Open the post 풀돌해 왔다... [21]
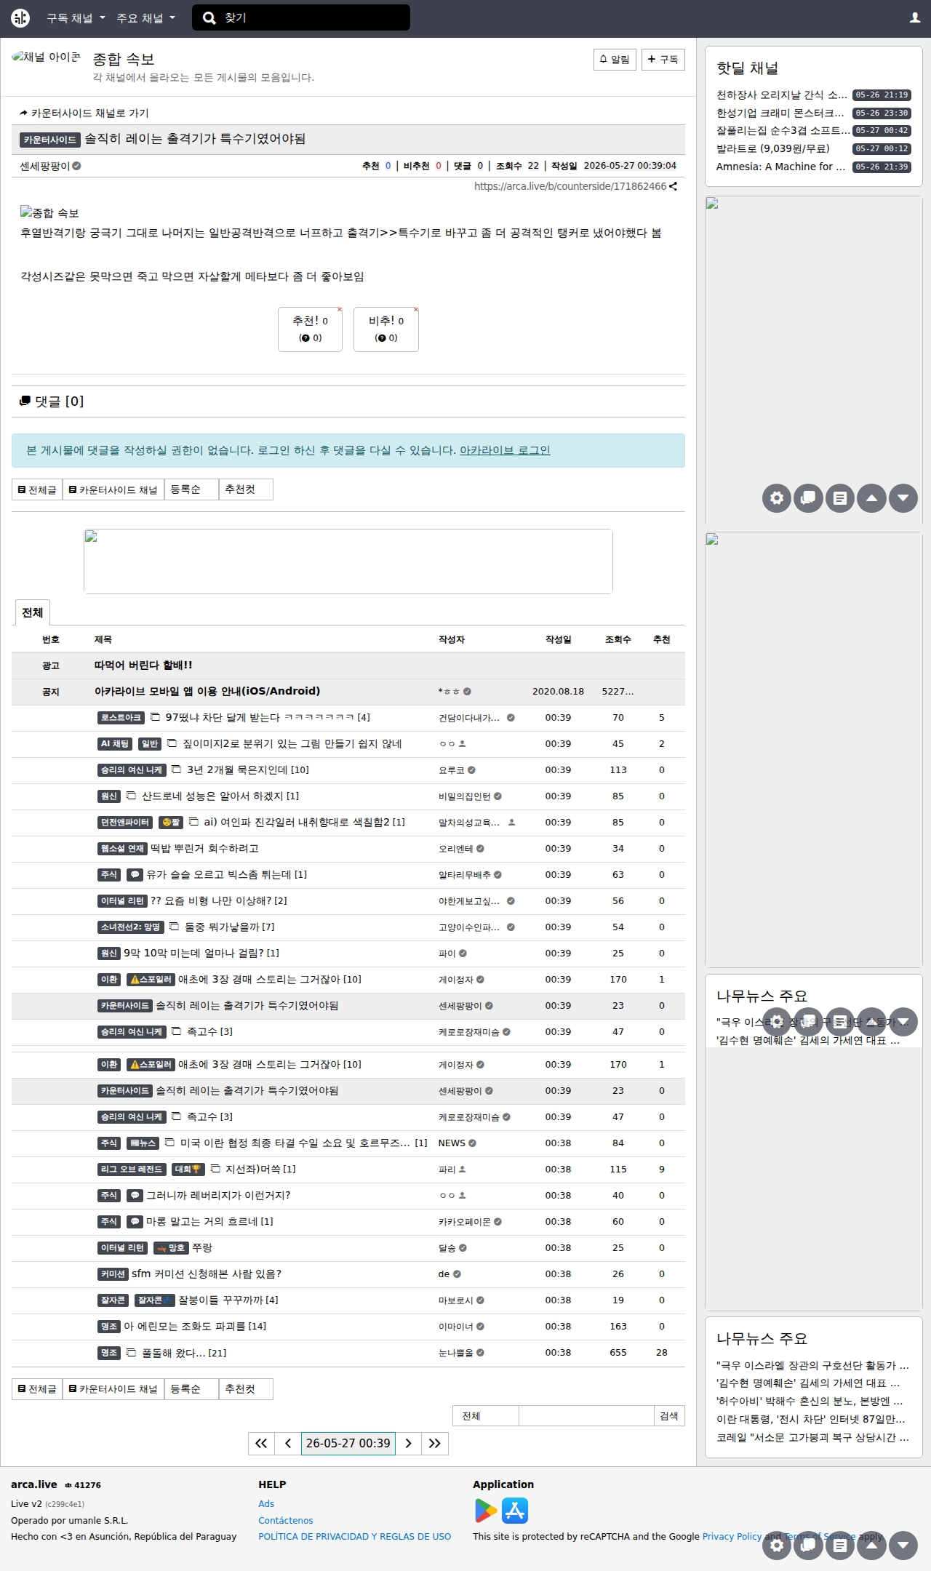 pyautogui.click(x=184, y=1353)
